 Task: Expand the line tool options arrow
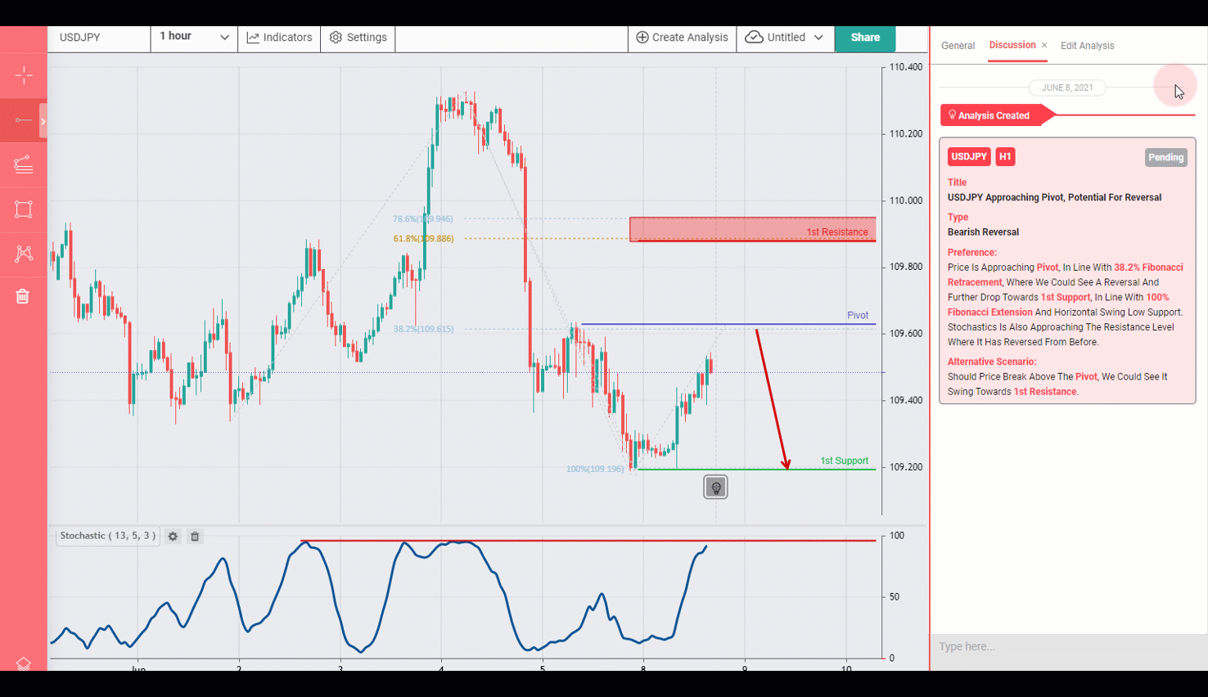(43, 121)
